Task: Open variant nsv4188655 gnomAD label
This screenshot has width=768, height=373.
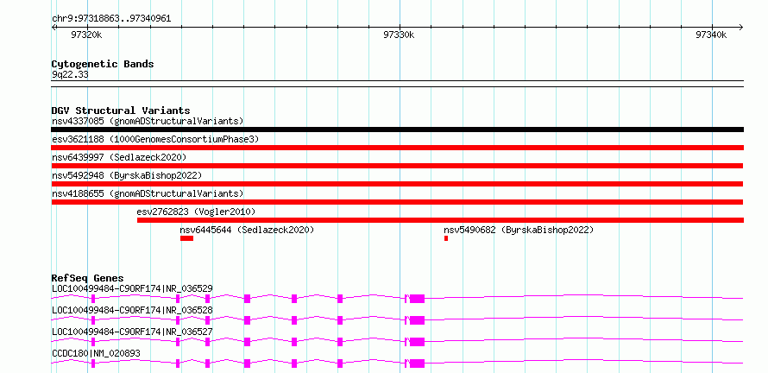Action: tap(148, 193)
